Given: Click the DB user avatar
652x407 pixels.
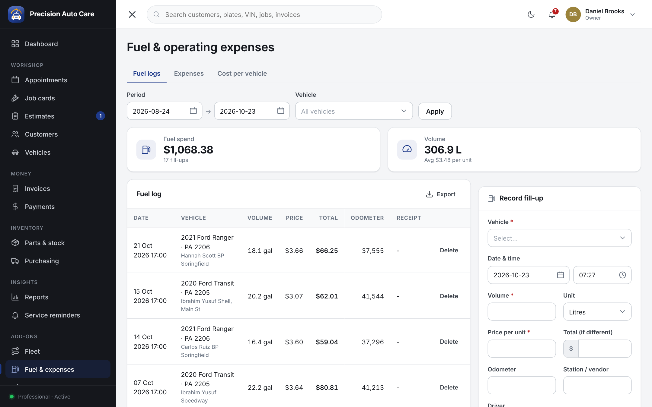Looking at the screenshot, I should 573,14.
